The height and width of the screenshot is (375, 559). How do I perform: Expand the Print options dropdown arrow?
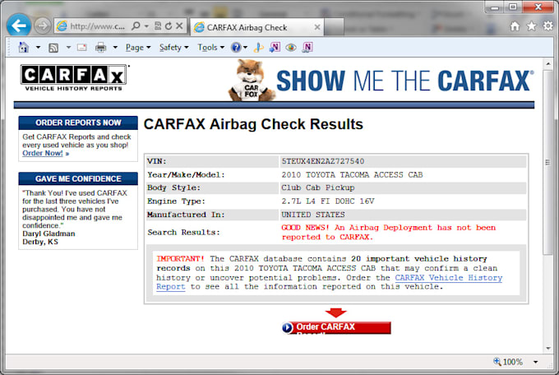115,47
